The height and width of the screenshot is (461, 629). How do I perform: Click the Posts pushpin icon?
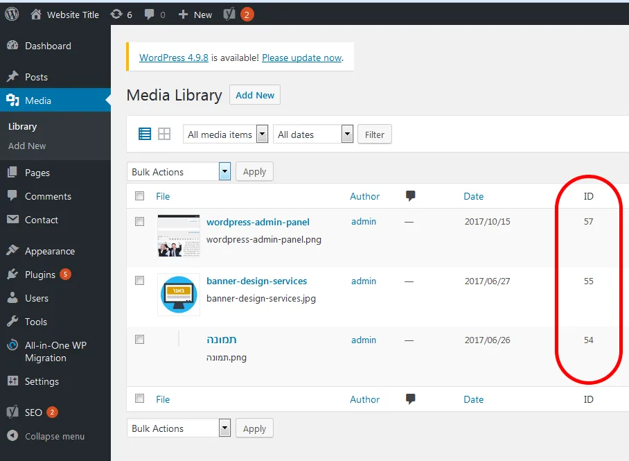tap(12, 76)
